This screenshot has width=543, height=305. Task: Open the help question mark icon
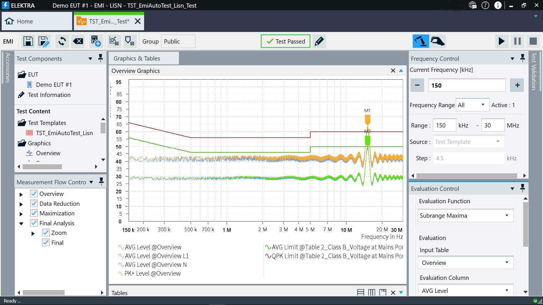[485, 5]
